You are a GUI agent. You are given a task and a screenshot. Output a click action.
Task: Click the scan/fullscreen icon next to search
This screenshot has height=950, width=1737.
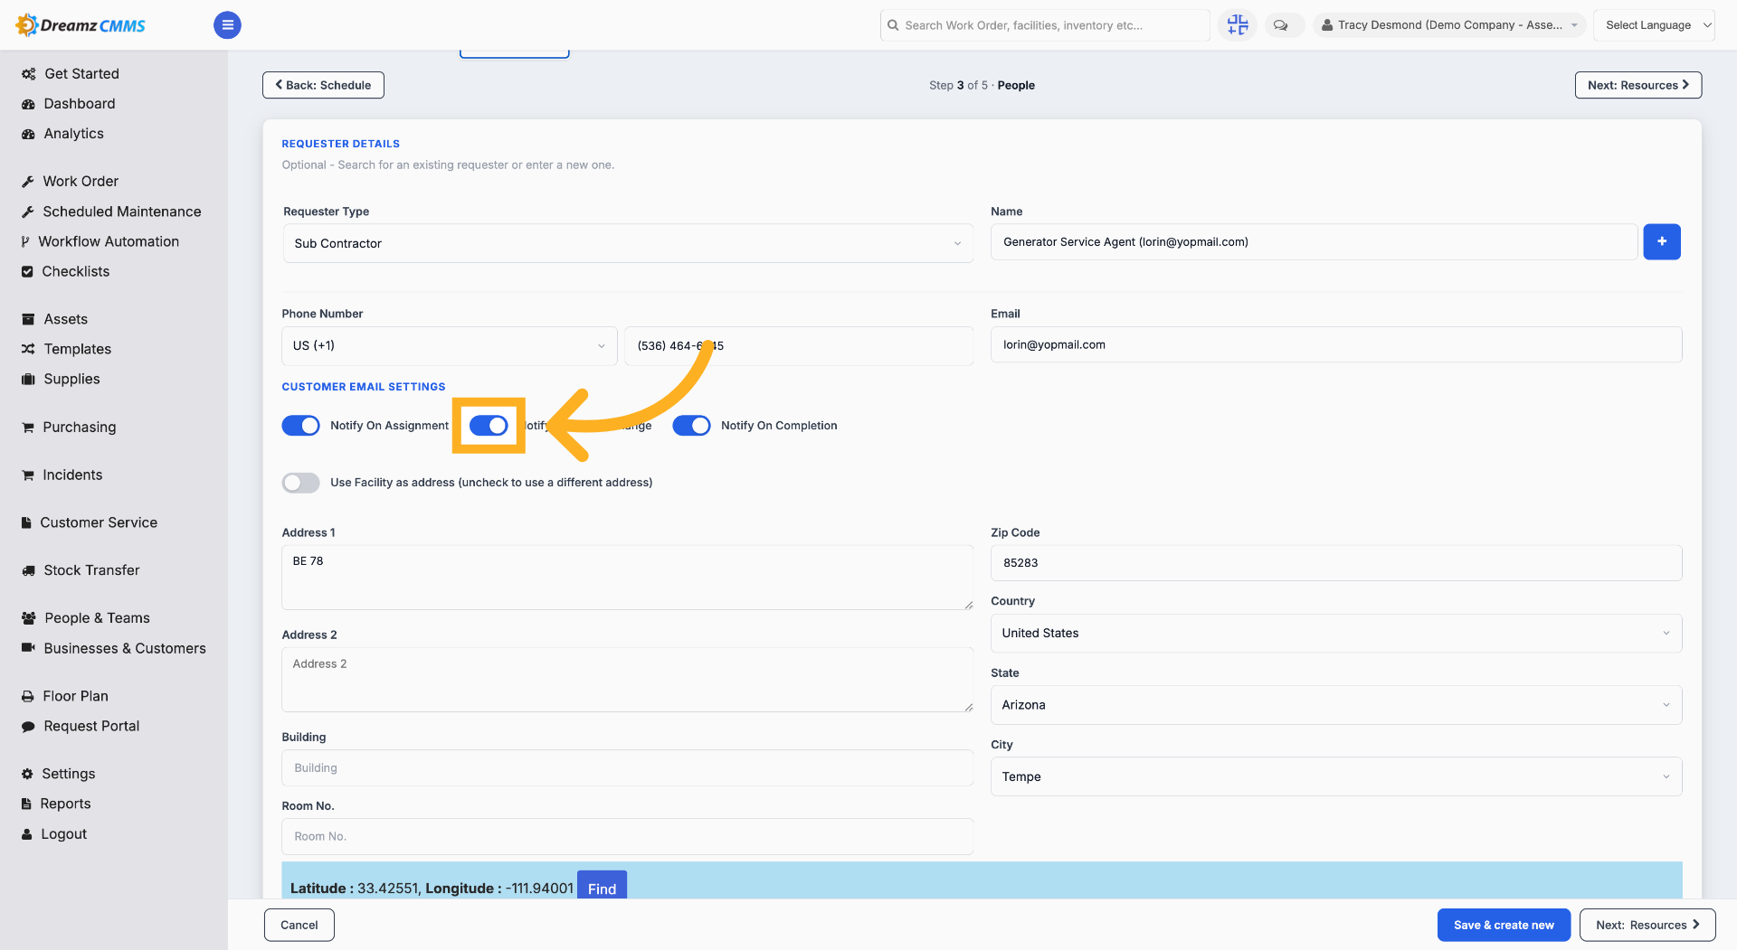tap(1237, 25)
